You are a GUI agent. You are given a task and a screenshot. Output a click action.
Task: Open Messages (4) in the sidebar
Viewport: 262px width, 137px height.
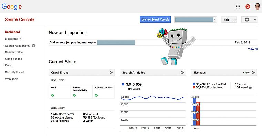[x=13, y=39]
